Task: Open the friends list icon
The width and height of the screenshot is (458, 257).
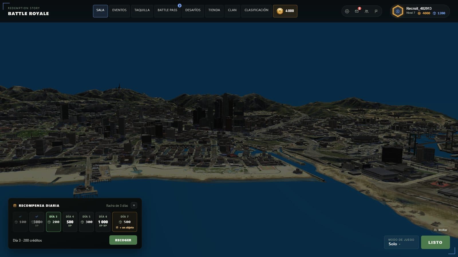Action: coord(366,11)
